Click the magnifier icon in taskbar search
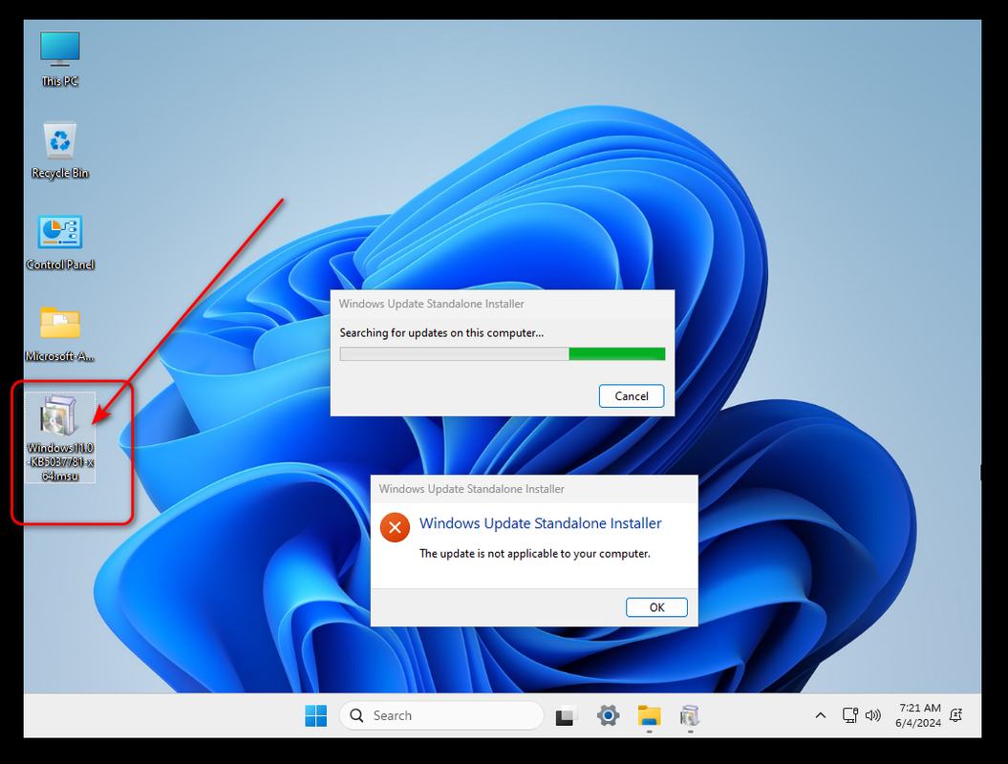This screenshot has height=764, width=1008. click(x=356, y=715)
